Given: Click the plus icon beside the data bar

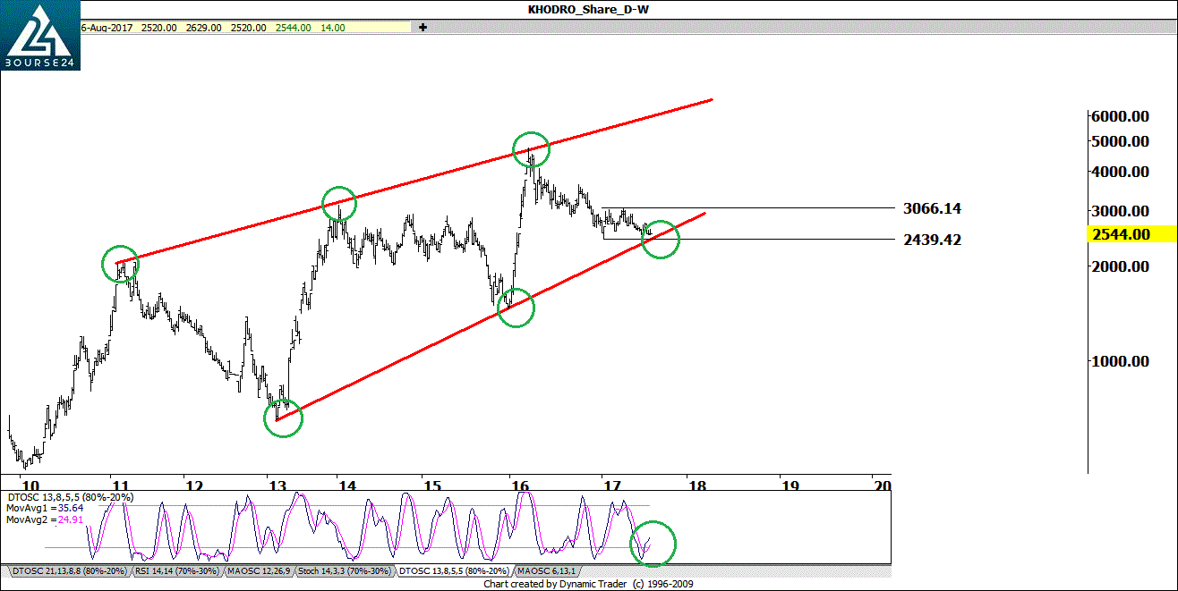Looking at the screenshot, I should 423,28.
